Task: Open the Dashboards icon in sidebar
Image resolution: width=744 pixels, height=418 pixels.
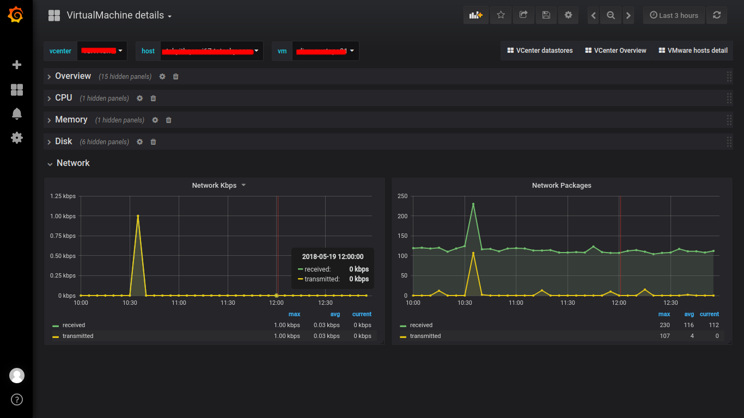Action: pyautogui.click(x=17, y=90)
